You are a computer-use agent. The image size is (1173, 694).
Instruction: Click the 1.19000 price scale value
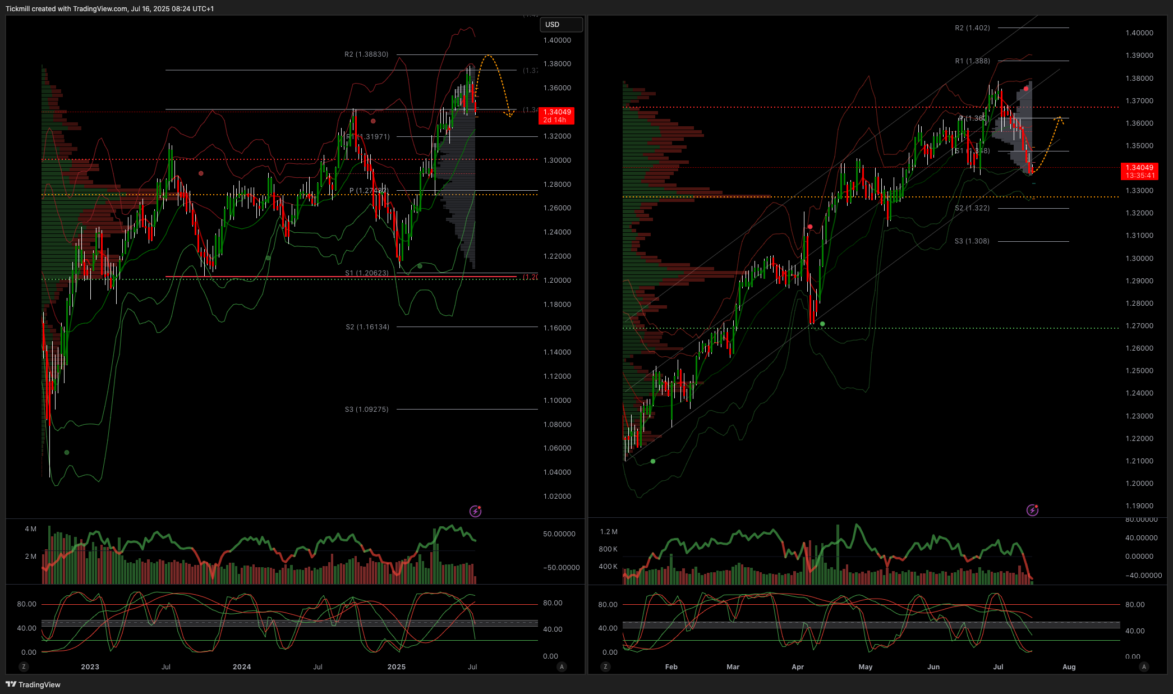[1139, 506]
